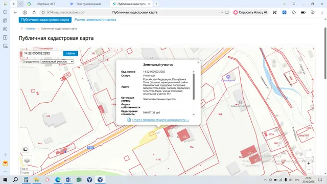Click the РУС language indicator
The height and width of the screenshot is (184, 327).
297,180
